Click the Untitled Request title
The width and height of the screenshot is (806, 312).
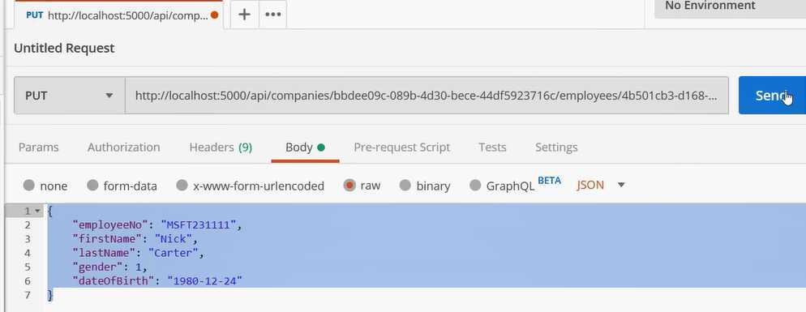point(64,48)
